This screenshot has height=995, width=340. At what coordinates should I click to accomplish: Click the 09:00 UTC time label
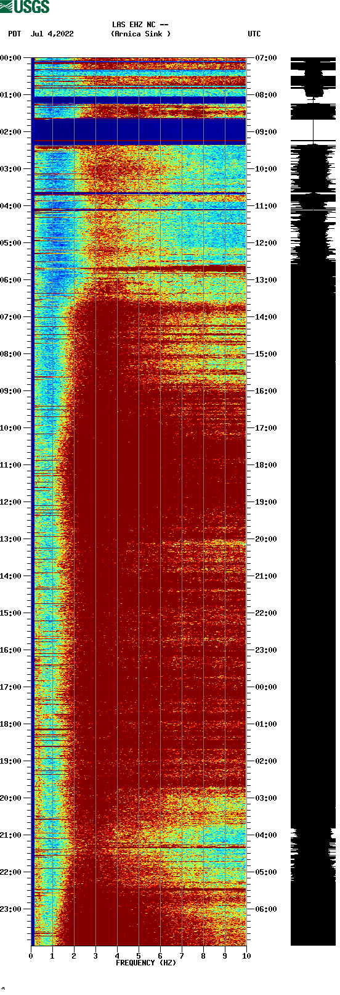(x=266, y=132)
